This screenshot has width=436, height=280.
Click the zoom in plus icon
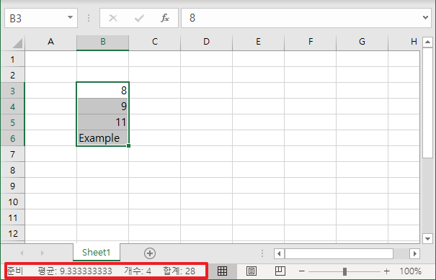(386, 271)
